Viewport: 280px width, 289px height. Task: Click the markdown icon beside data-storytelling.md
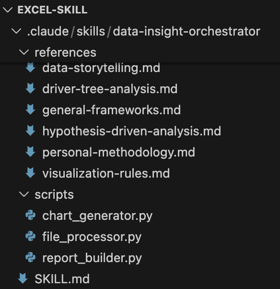coord(30,68)
